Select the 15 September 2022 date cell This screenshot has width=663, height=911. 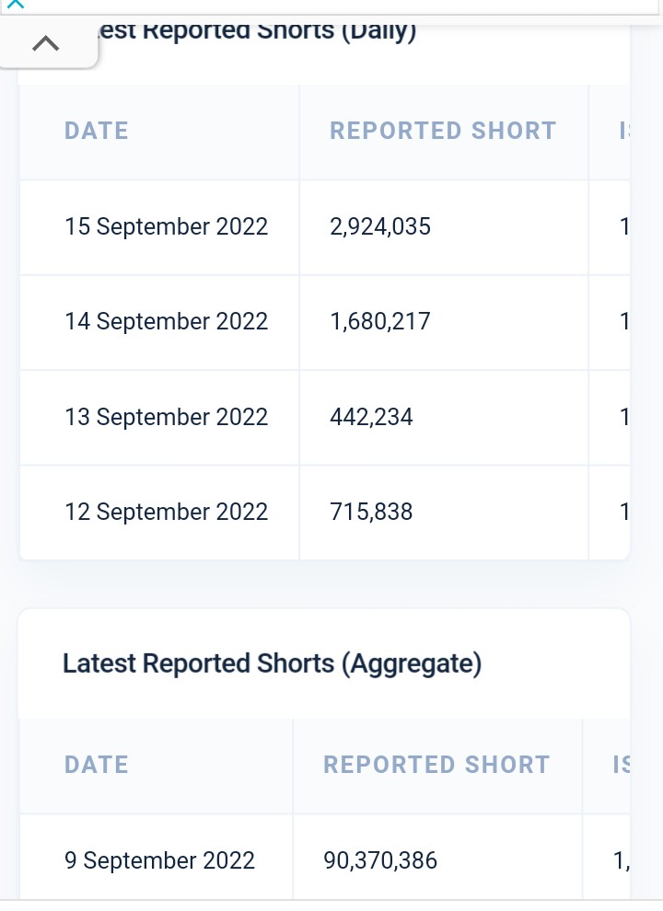[x=167, y=226]
